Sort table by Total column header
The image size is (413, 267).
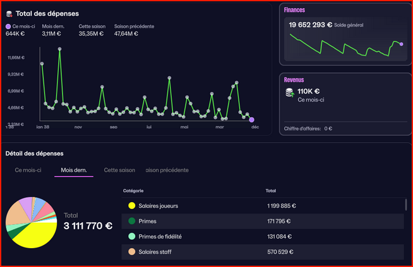272,191
